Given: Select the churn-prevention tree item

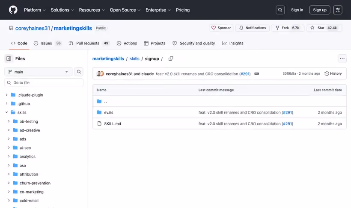Looking at the screenshot, I should pyautogui.click(x=35, y=183).
